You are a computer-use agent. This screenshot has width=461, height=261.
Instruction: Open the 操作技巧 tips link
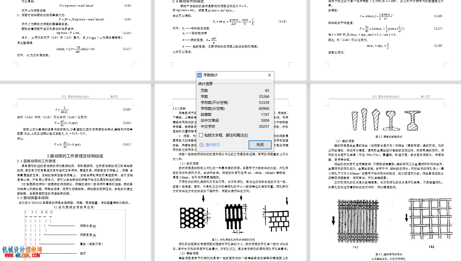pos(212,145)
